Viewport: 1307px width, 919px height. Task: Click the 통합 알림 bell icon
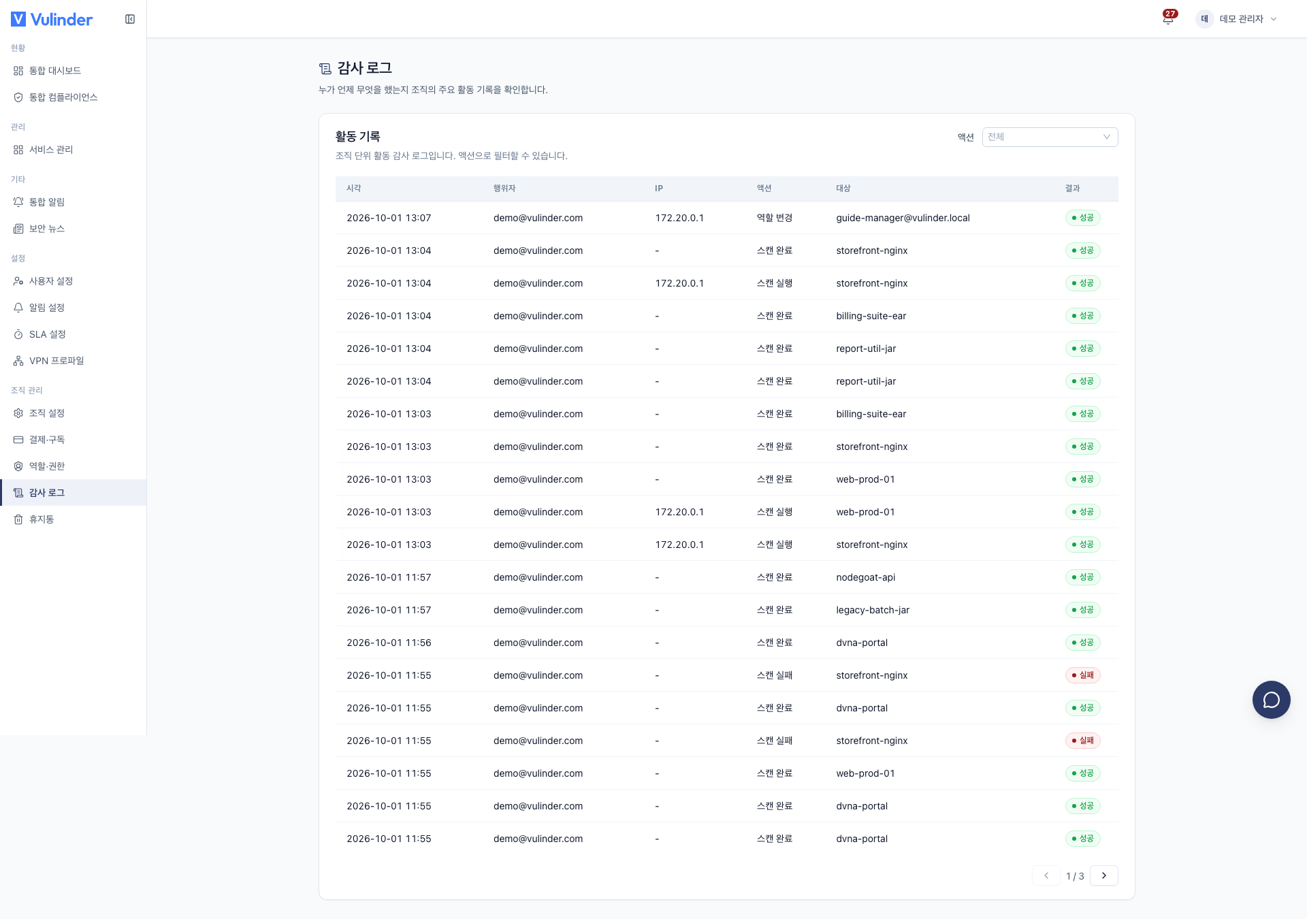[x=18, y=202]
